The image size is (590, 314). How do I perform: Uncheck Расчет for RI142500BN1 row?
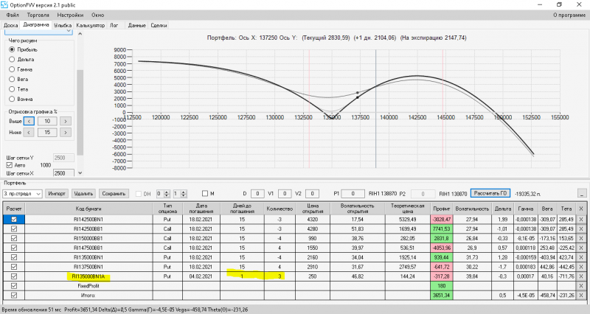pos(14,219)
